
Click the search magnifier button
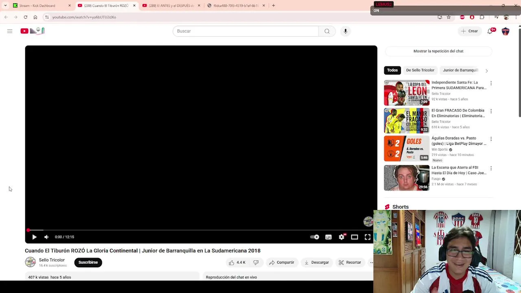327,31
